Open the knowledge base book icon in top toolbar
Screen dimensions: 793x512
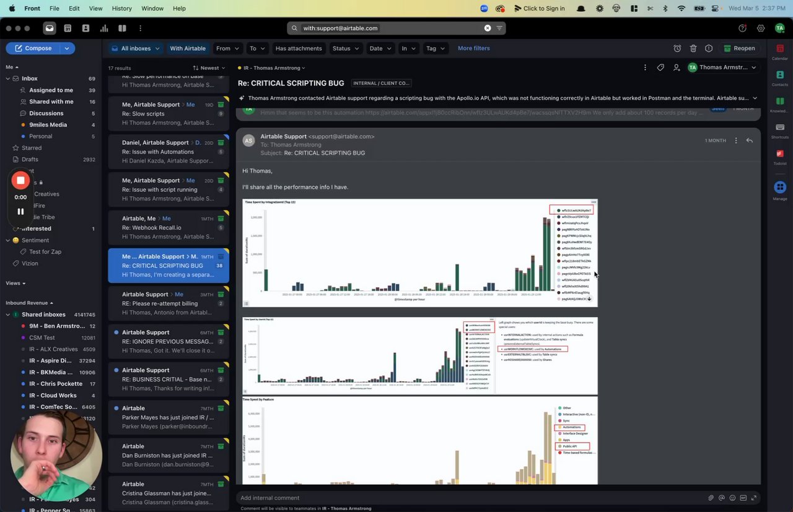[x=122, y=28]
